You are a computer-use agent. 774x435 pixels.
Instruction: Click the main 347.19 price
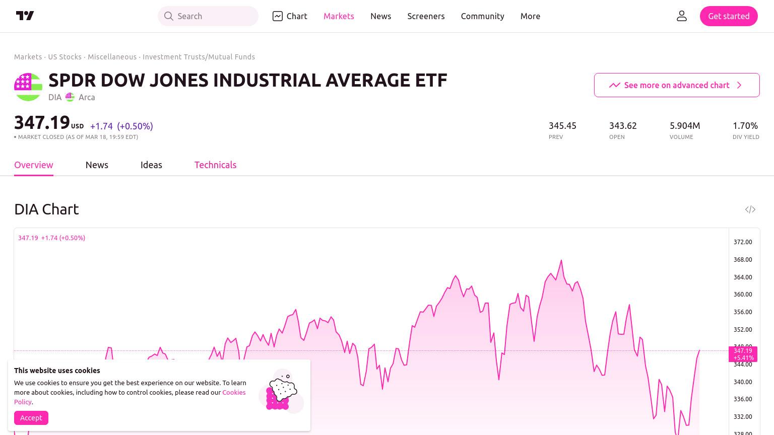pos(42,122)
